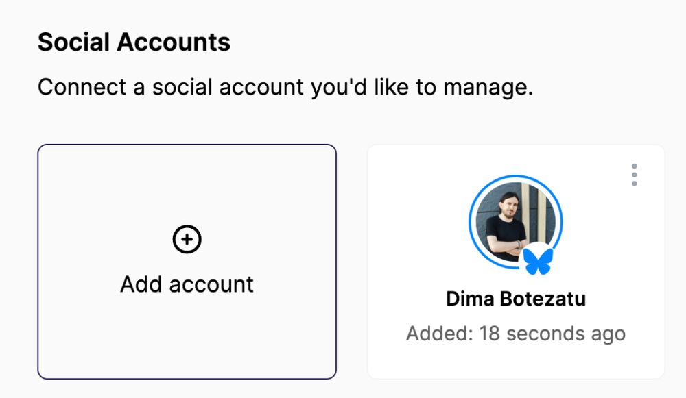Open the three-dot menu on Dima's card
This screenshot has height=398, width=686.
[634, 175]
